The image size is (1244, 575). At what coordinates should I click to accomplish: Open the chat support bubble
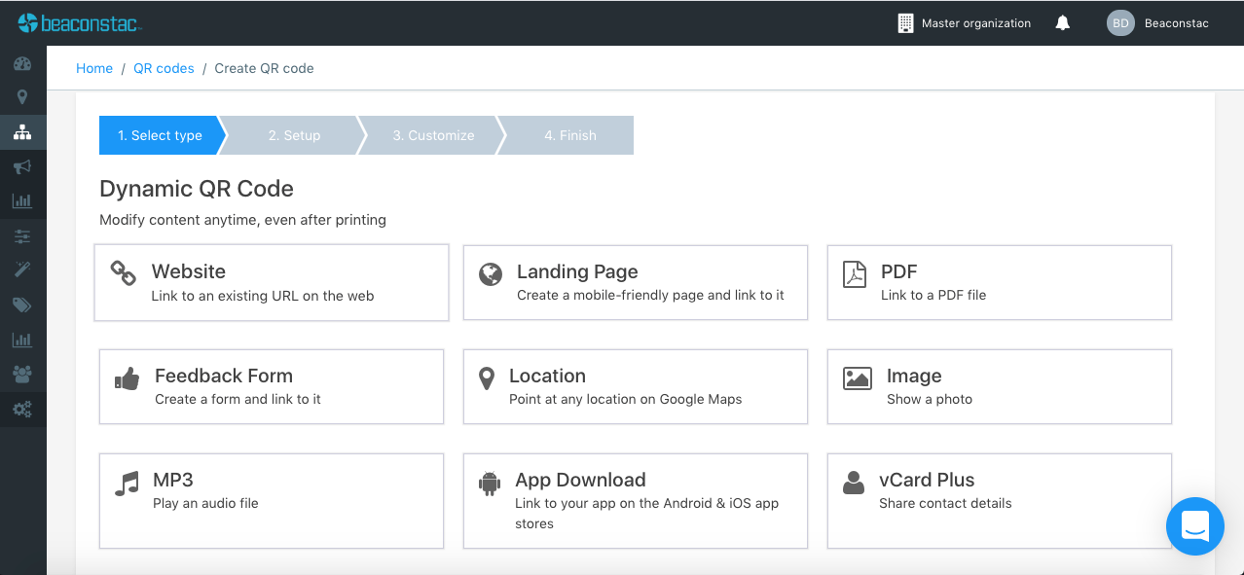tap(1194, 526)
